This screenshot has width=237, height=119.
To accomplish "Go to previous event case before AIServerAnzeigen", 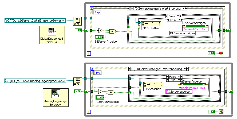I will tap(129, 69).
